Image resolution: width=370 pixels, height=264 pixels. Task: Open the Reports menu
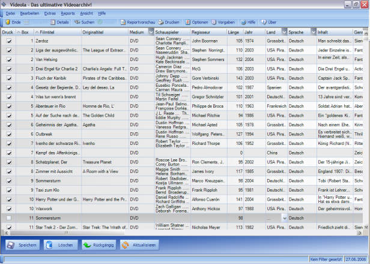pyautogui.click(x=68, y=13)
